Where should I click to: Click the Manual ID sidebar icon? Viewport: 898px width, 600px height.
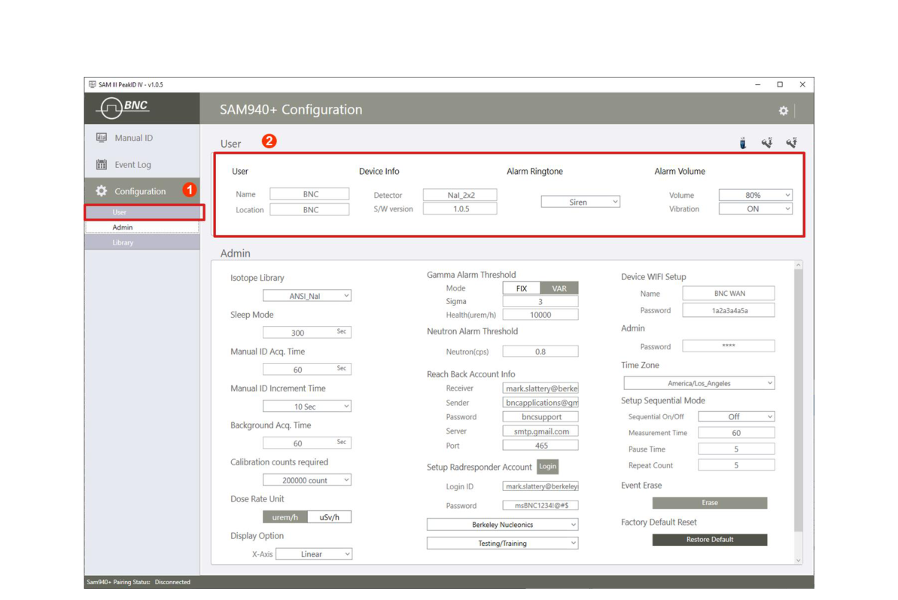tap(102, 138)
